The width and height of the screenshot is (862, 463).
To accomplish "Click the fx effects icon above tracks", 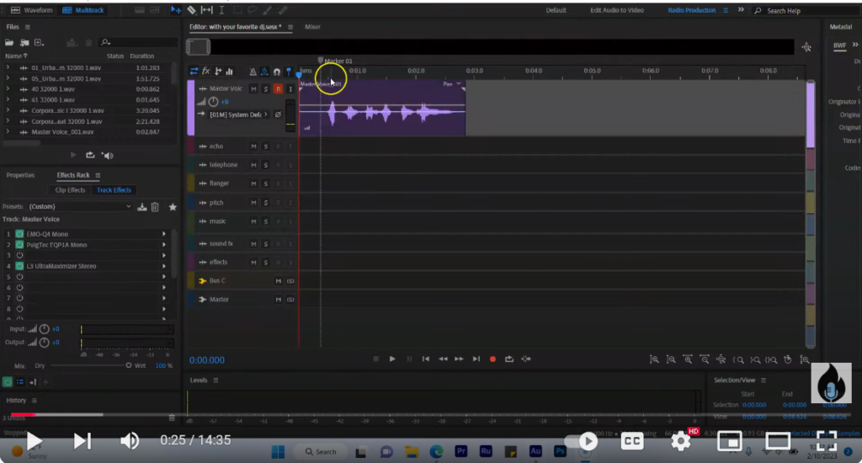I will click(205, 72).
